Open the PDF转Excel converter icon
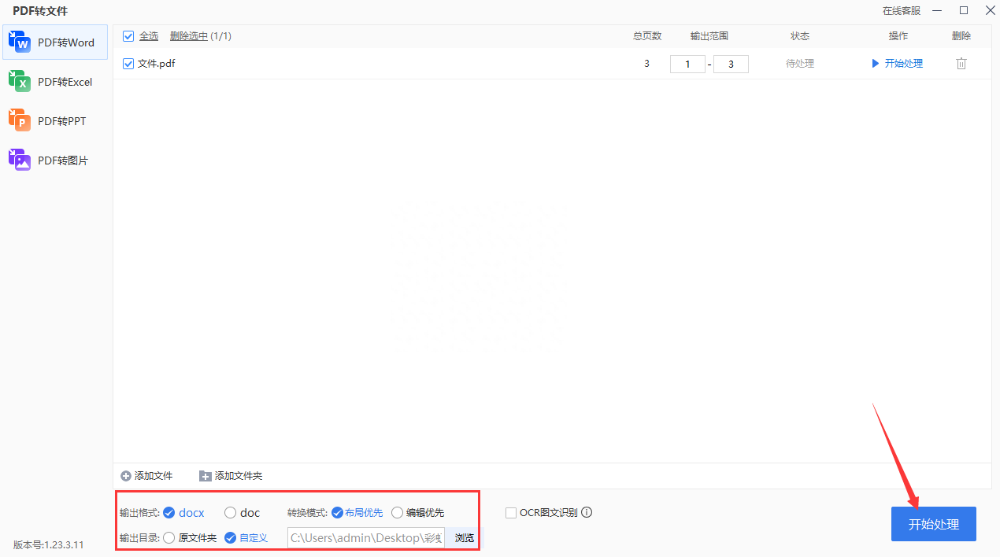 [20, 82]
